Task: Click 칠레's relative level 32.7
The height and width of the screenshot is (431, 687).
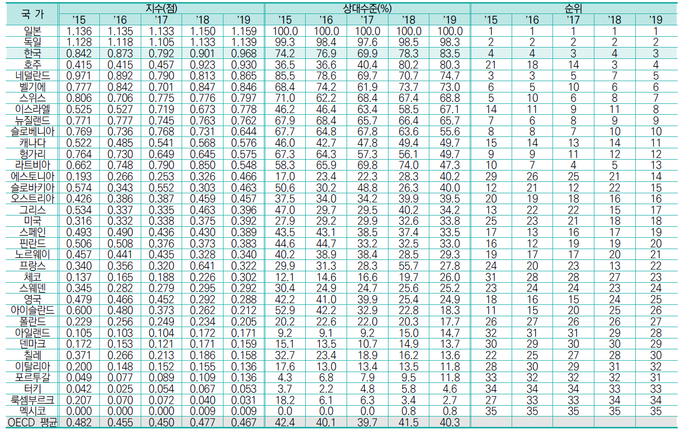Action: coord(285,355)
